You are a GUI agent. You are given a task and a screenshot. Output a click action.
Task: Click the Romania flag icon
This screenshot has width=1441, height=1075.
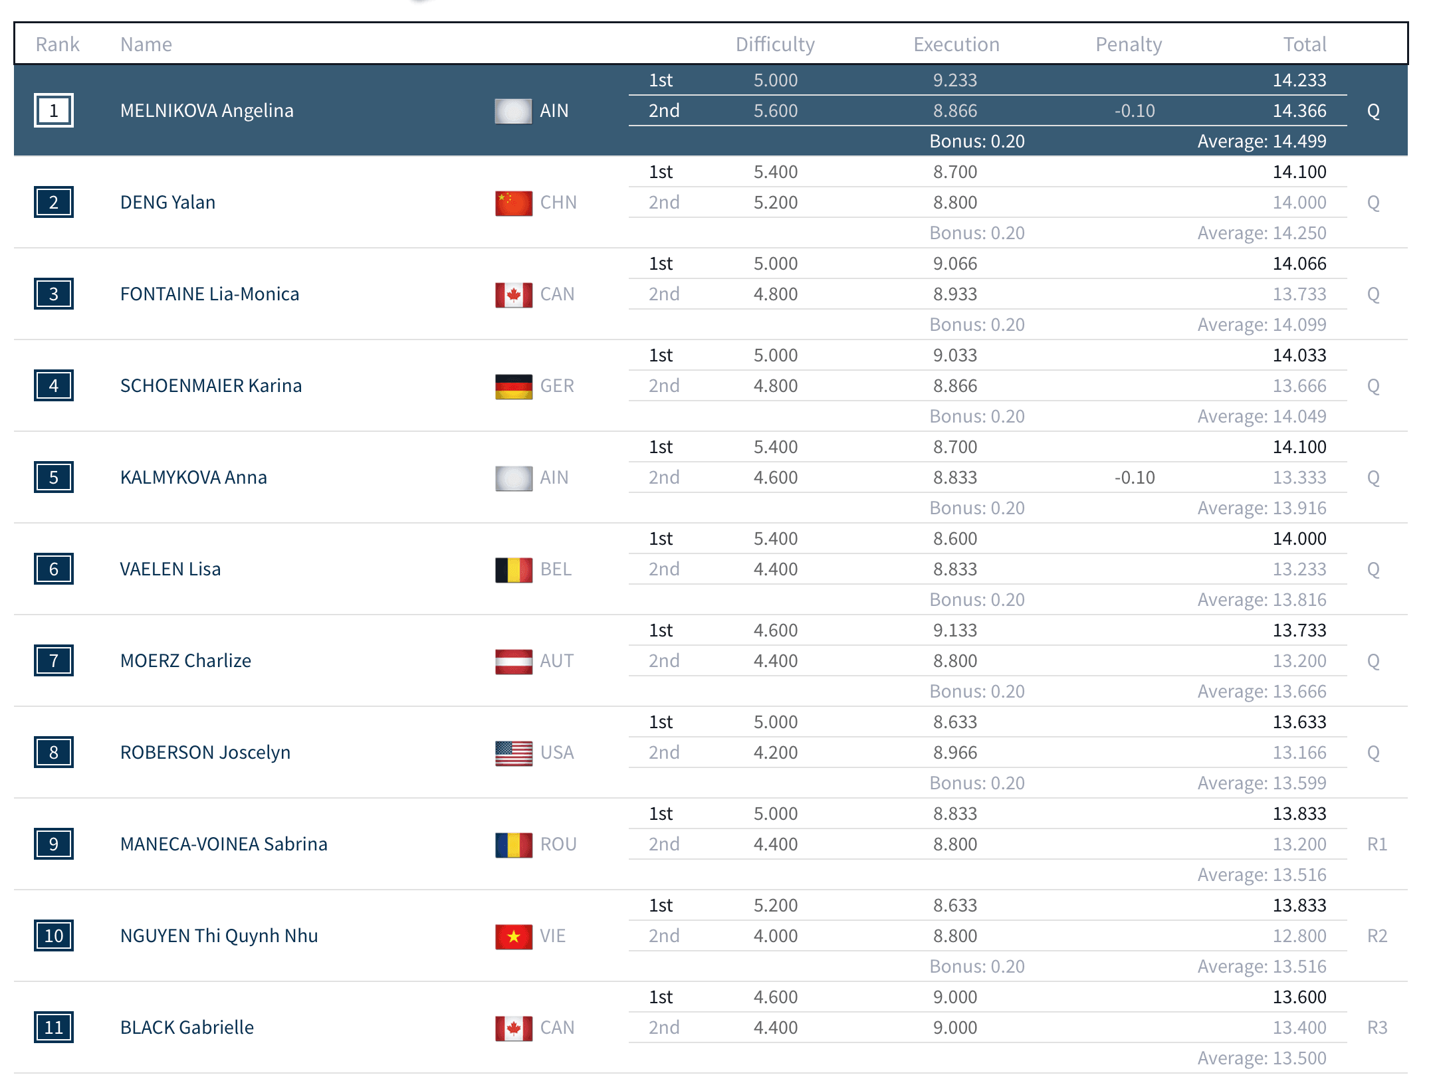pyautogui.click(x=513, y=844)
